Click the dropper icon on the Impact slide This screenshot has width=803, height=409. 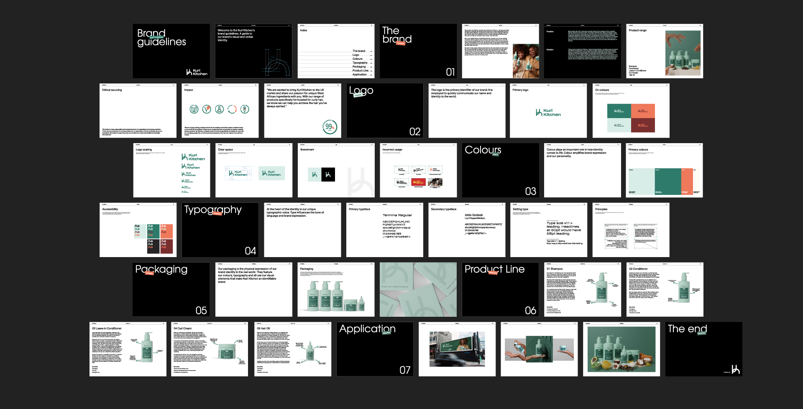coord(245,109)
